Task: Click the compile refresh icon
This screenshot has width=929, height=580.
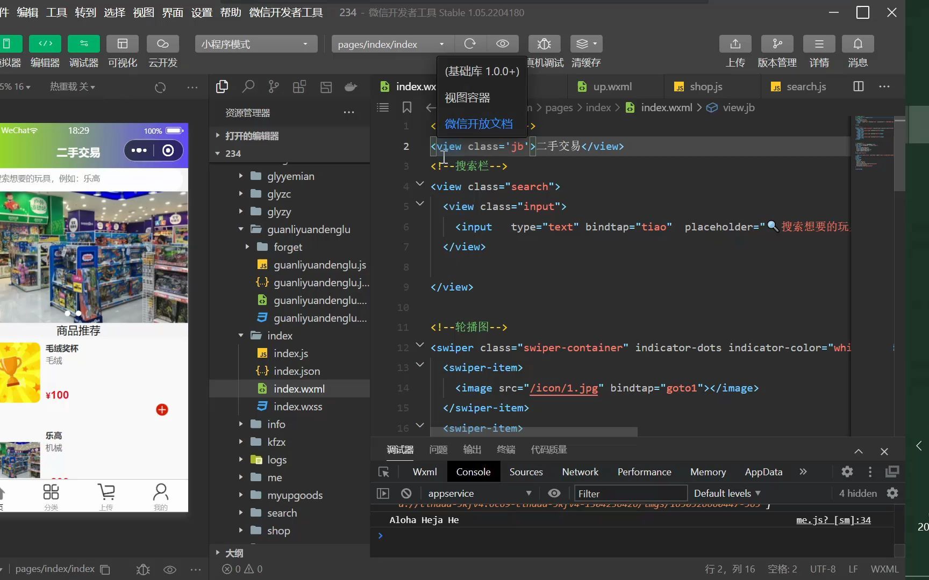Action: 470,44
